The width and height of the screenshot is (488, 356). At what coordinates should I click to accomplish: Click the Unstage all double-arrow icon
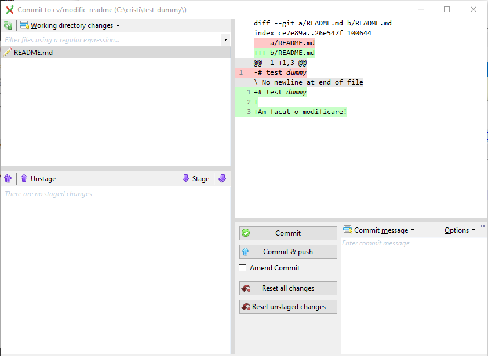pyautogui.click(x=8, y=179)
